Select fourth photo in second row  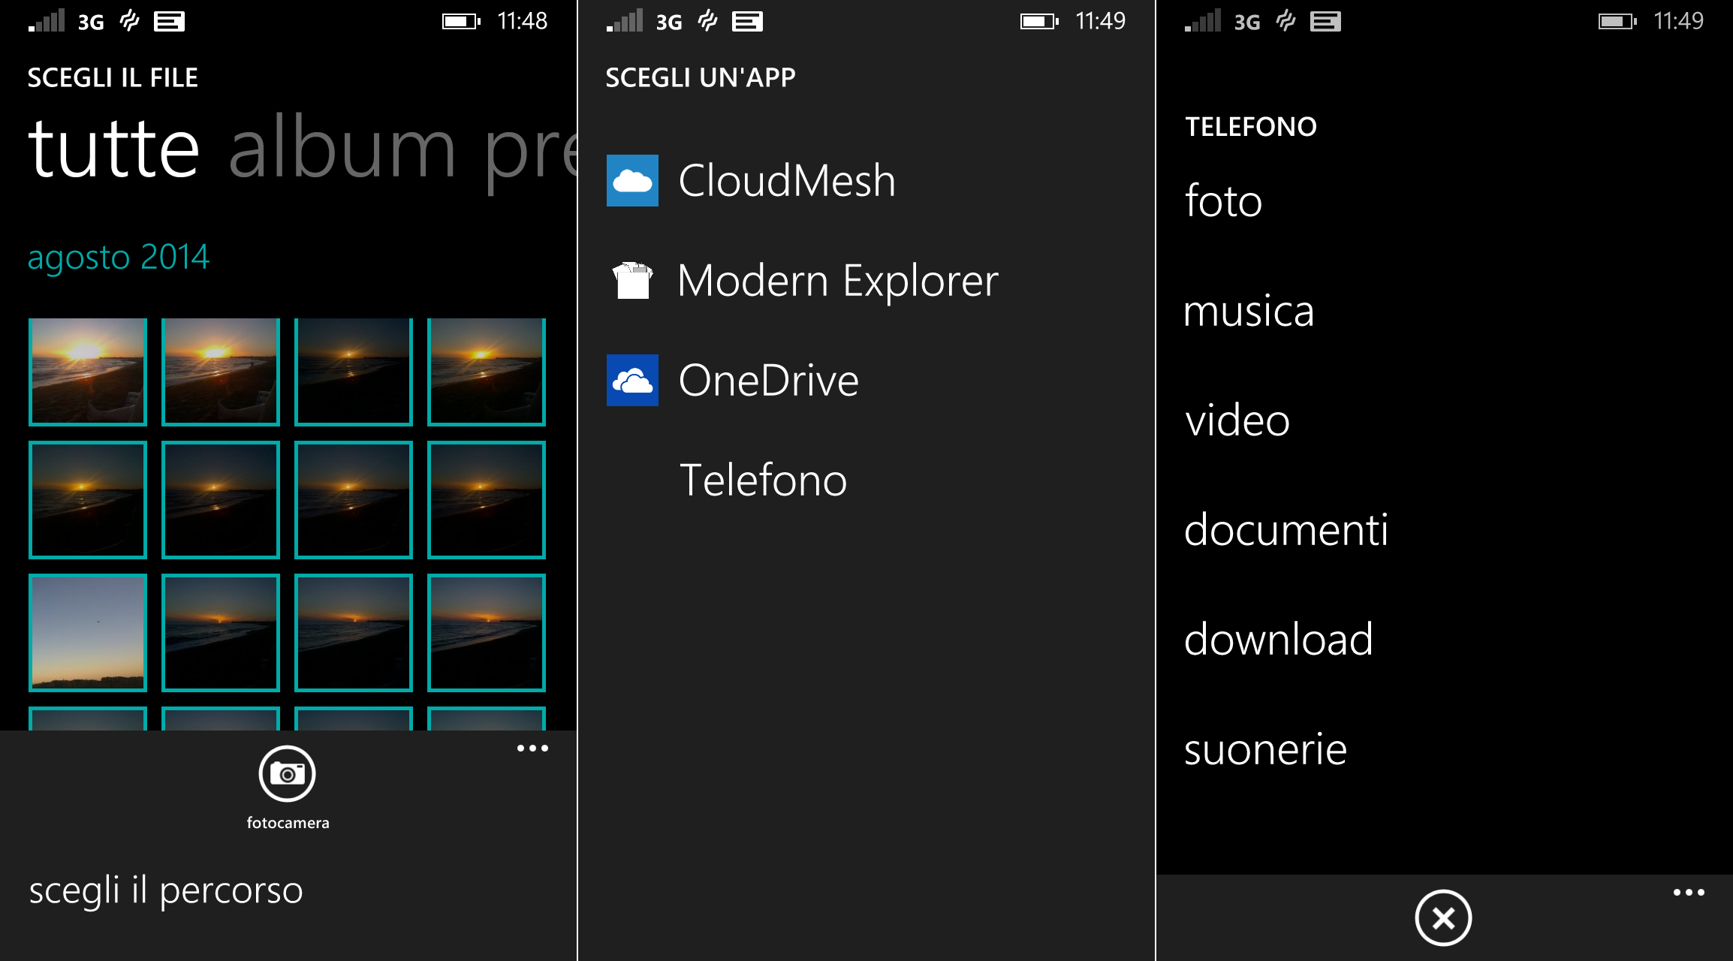click(487, 500)
